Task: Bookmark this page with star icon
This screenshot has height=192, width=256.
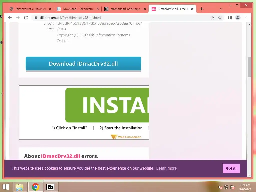Action: [x=220, y=18]
